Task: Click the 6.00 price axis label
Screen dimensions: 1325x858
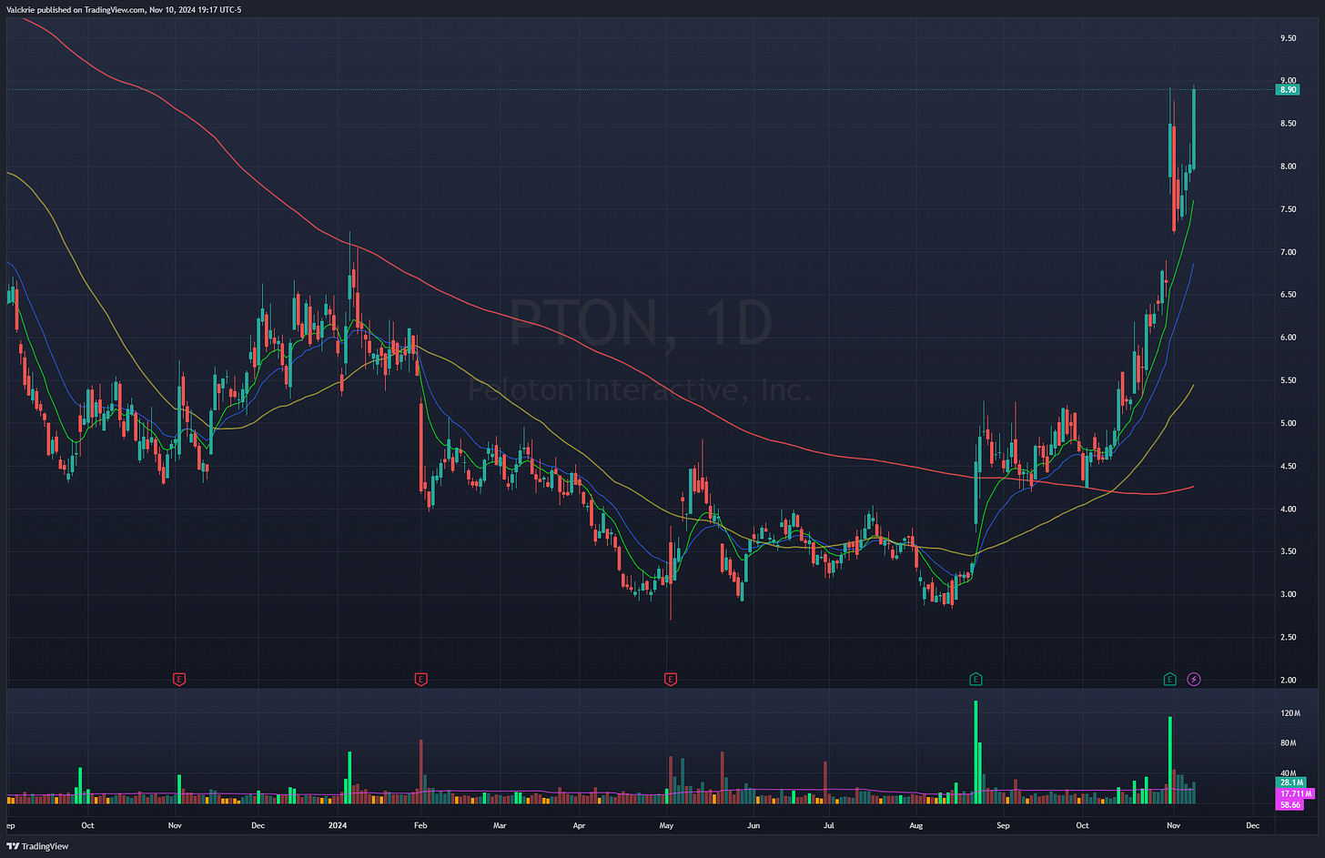Action: [1289, 338]
